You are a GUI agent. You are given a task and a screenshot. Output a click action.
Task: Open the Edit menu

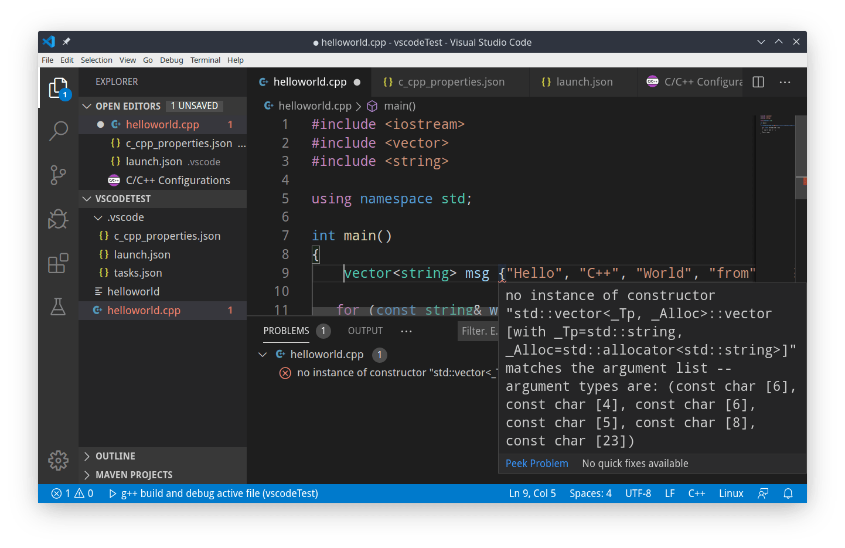[67, 60]
